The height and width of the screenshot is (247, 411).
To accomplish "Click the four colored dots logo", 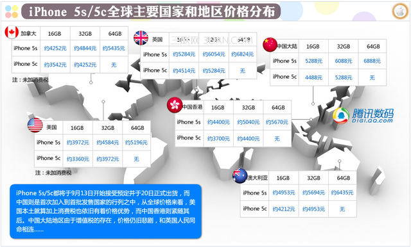I will tap(12, 12).
